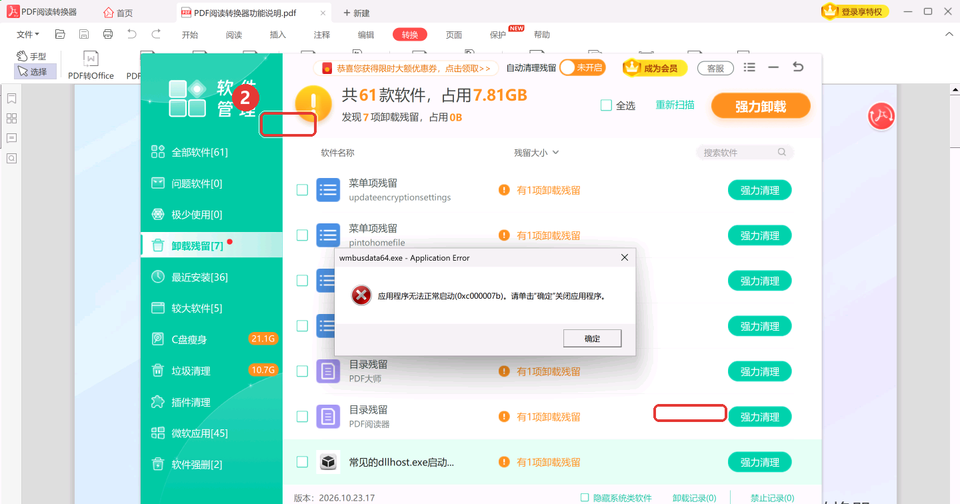960x504 pixels.
Task: Click the 客服 button
Action: [715, 68]
